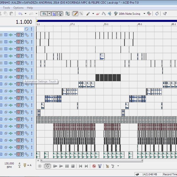177x177 pixels.
Task: Select the Draw tool pencil icon
Action: pos(75,14)
